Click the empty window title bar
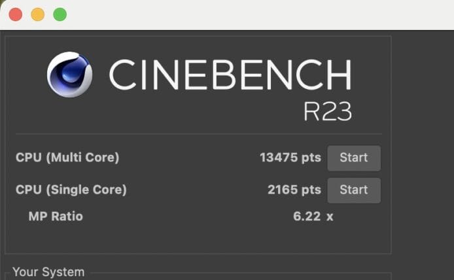Screen dimensions: 454x280 [262, 14]
